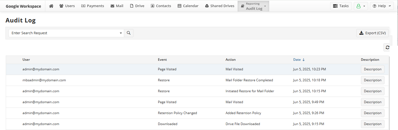Image resolution: width=398 pixels, height=130 pixels.
Task: Go to the Home icon
Action: click(x=51, y=6)
